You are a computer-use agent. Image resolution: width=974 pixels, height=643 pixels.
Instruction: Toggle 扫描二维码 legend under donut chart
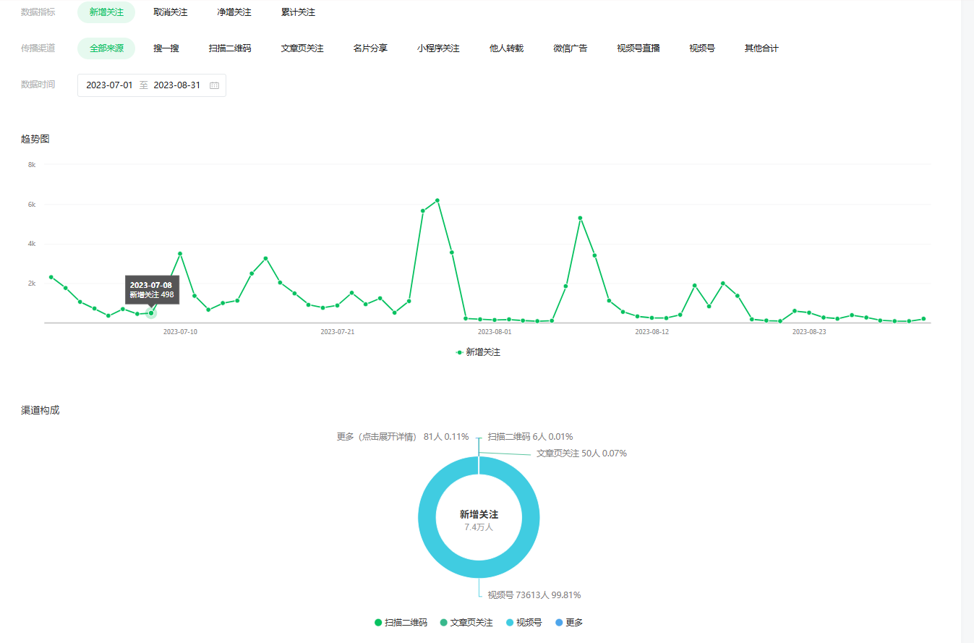coord(401,622)
